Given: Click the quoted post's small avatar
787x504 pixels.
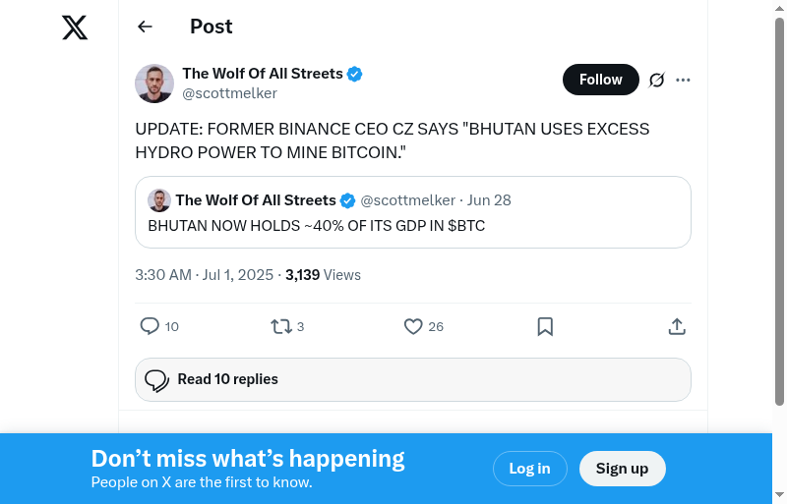Looking at the screenshot, I should 159,200.
